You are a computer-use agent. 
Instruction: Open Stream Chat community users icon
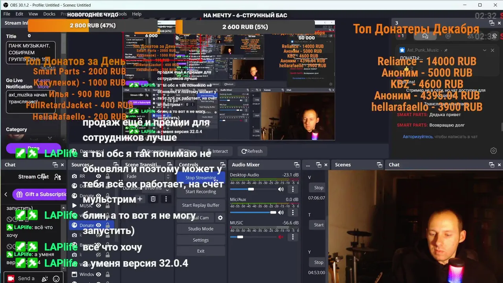57,177
